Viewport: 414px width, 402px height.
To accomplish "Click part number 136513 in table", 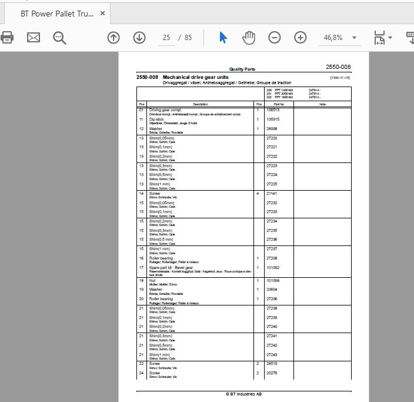I will coord(273,110).
